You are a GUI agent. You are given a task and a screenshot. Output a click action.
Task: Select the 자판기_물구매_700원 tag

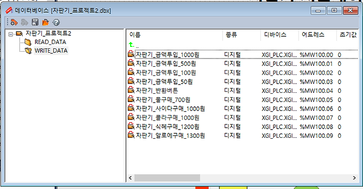pyautogui.click(x=163, y=100)
